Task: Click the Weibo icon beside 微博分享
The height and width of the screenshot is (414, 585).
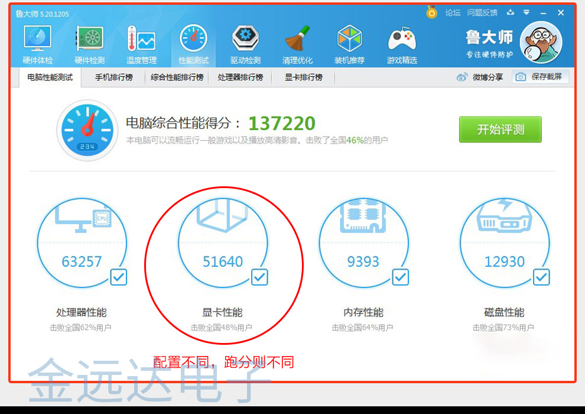Action: [x=462, y=77]
